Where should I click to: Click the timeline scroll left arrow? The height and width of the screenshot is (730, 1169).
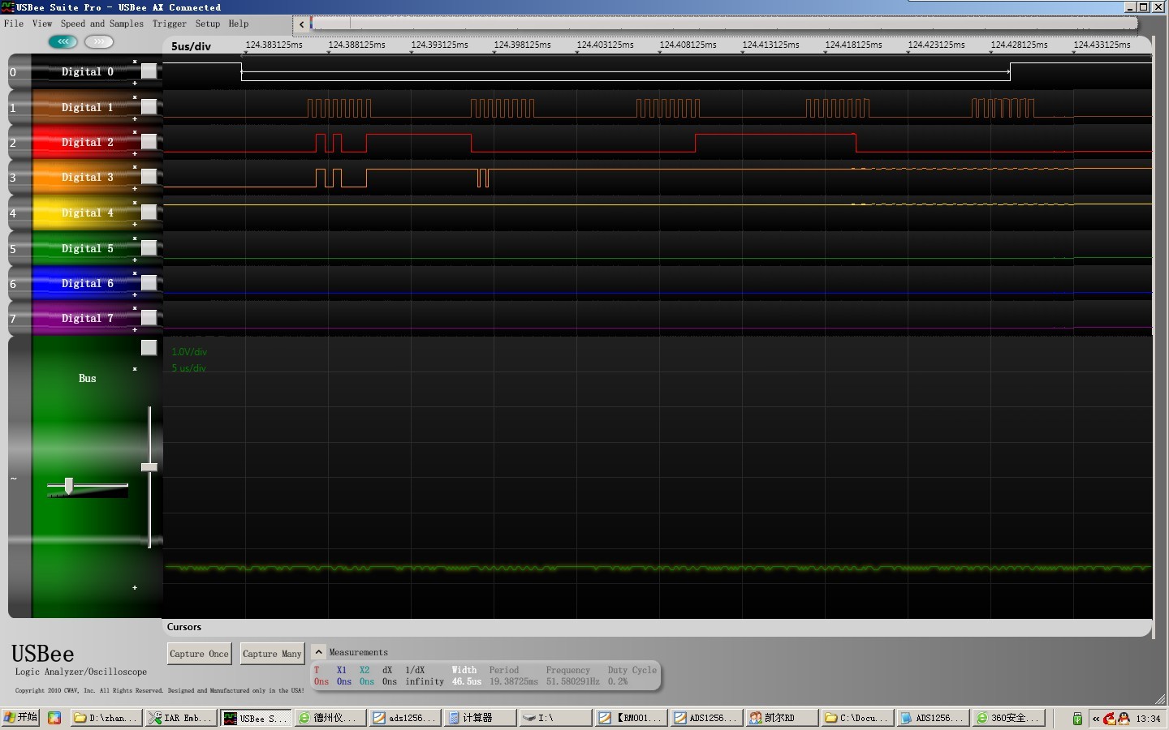302,24
